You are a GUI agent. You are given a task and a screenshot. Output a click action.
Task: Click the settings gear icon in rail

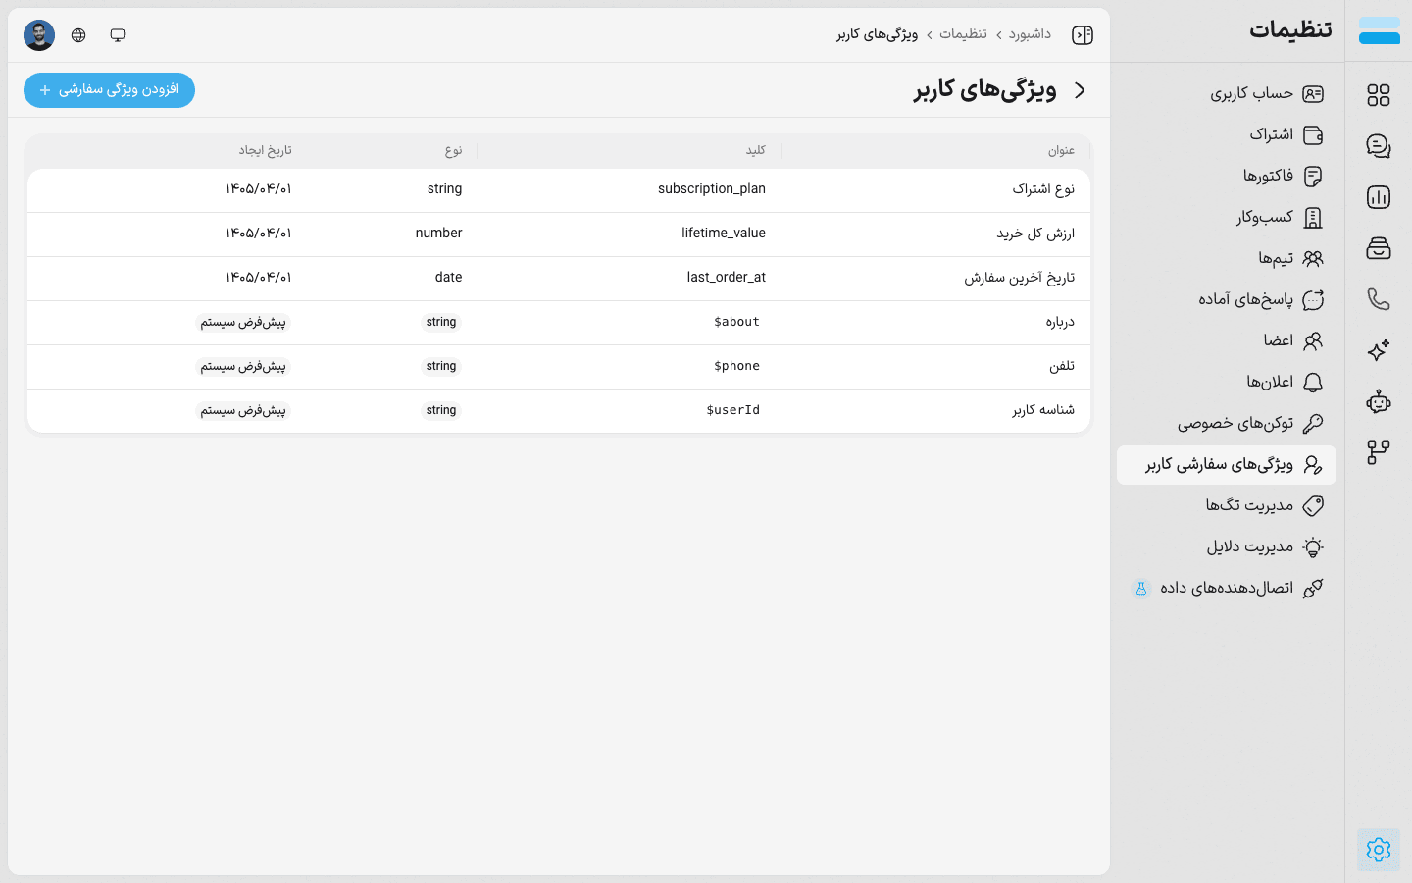(x=1379, y=850)
